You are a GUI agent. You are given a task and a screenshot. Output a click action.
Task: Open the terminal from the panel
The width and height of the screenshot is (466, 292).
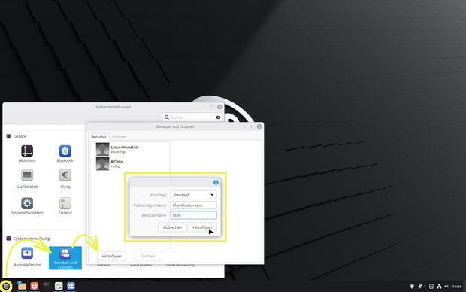pyautogui.click(x=47, y=286)
